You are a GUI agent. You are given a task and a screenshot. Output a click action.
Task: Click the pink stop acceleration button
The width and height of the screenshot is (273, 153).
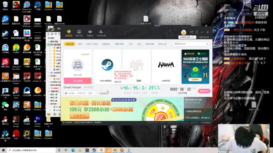(x=78, y=81)
